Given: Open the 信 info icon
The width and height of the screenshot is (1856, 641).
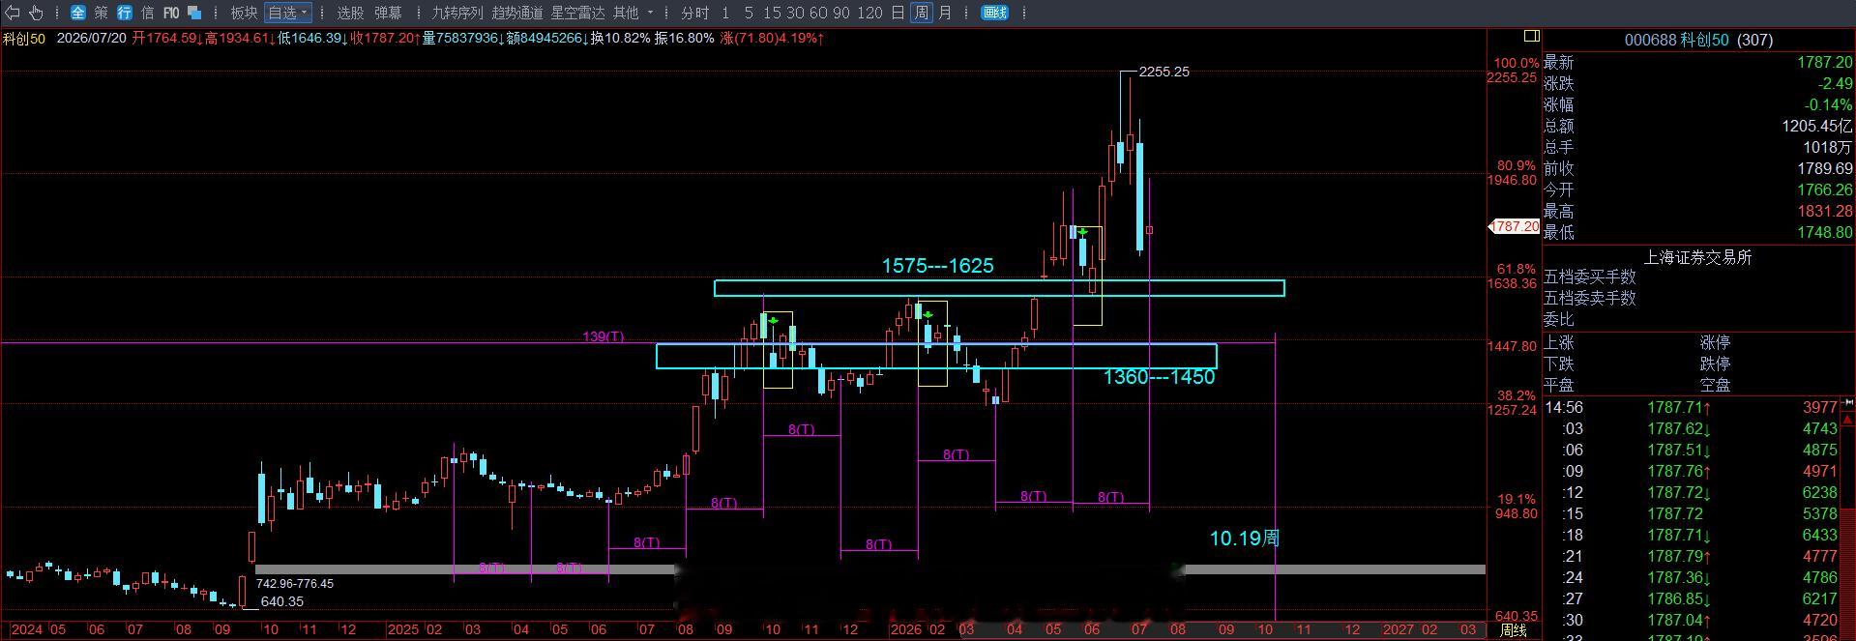Looking at the screenshot, I should point(148,13).
